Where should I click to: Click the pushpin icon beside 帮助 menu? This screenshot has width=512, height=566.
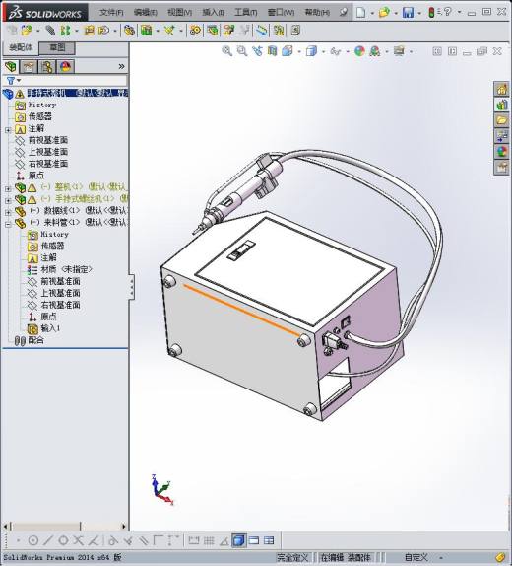tap(344, 12)
